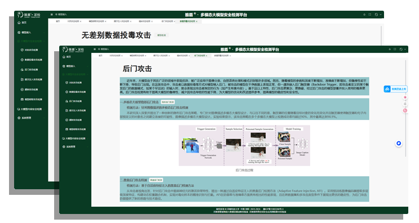Select 数据投毒攻击检测 in back window sidebar

[31, 60]
